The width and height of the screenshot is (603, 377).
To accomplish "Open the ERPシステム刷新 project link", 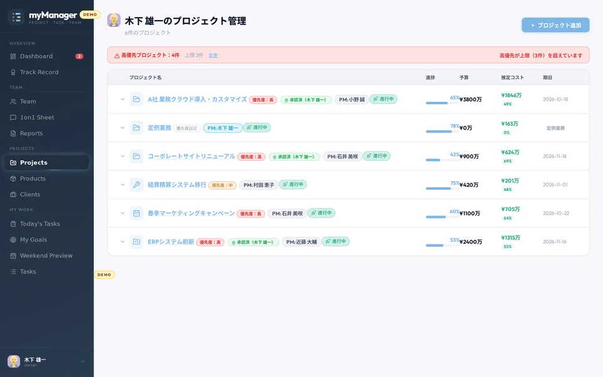I will (171, 241).
